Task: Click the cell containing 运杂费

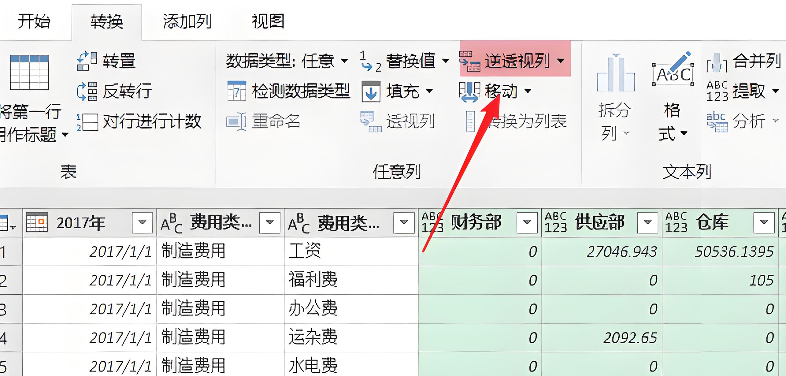Action: 351,338
